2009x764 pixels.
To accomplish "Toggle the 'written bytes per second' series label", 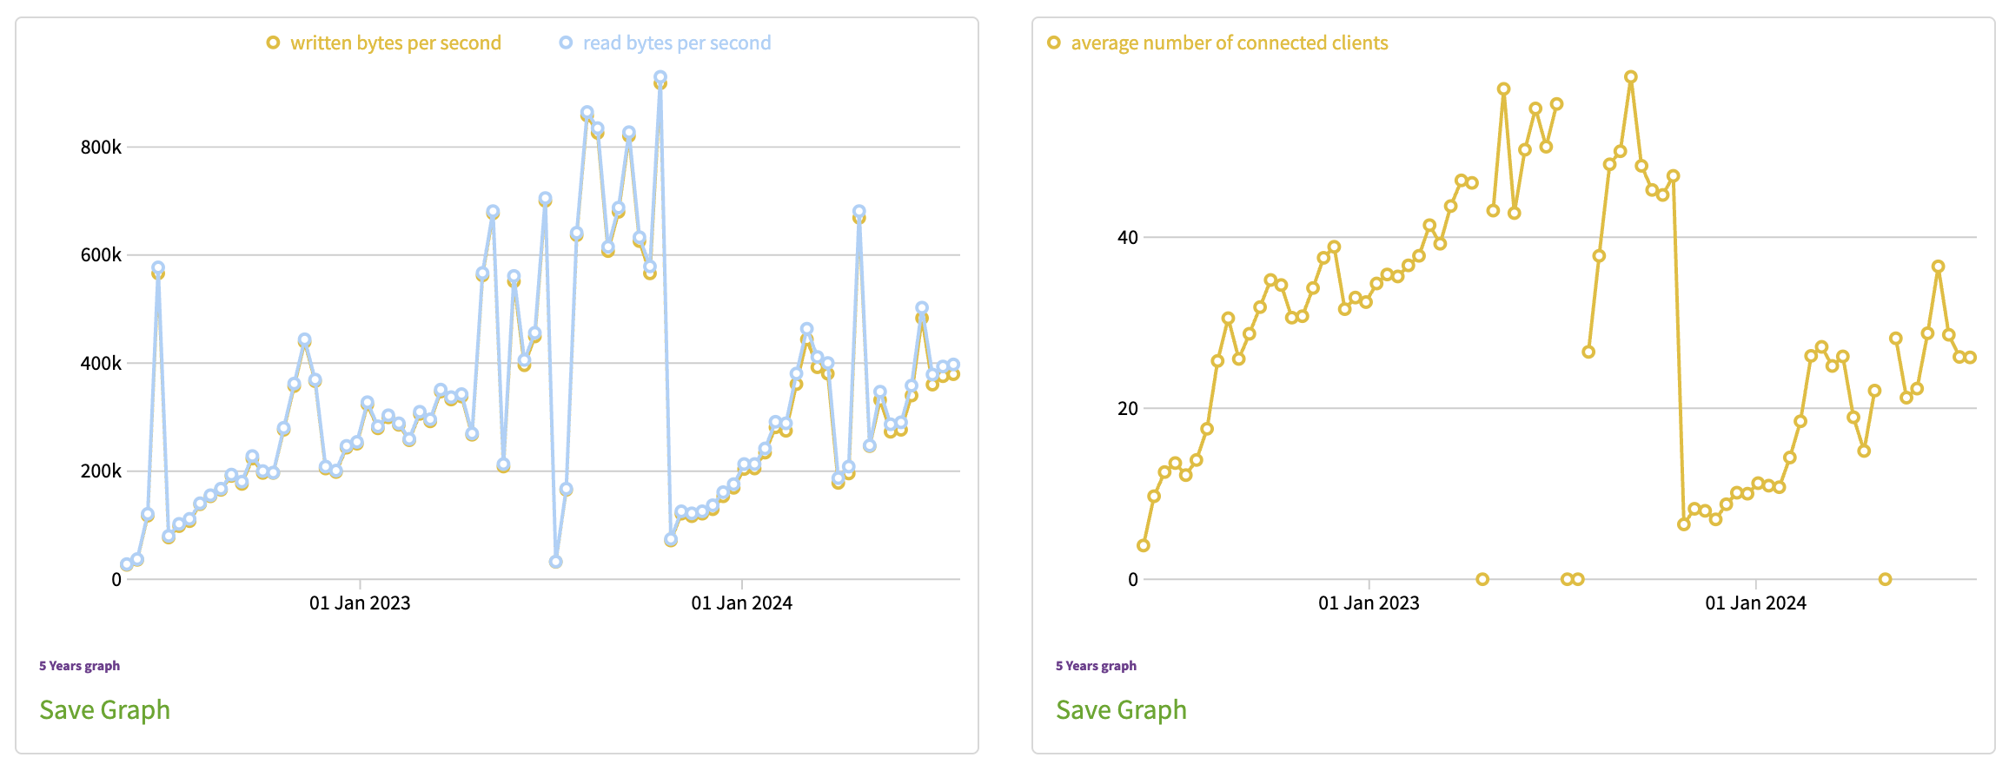I will pyautogui.click(x=395, y=43).
